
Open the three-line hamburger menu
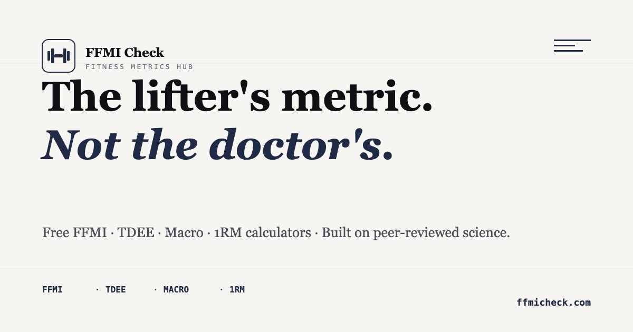click(x=572, y=45)
